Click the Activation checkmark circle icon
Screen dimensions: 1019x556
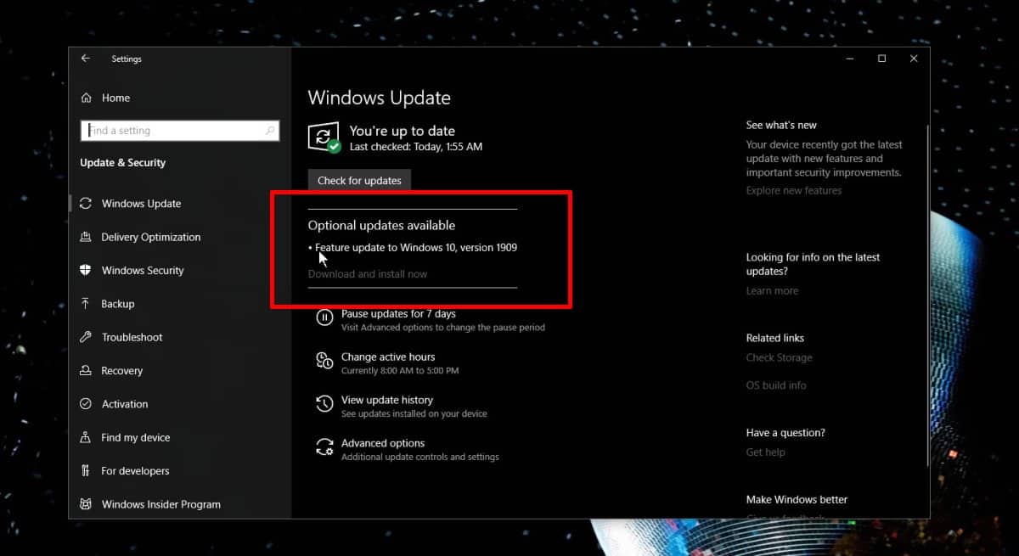click(x=86, y=404)
